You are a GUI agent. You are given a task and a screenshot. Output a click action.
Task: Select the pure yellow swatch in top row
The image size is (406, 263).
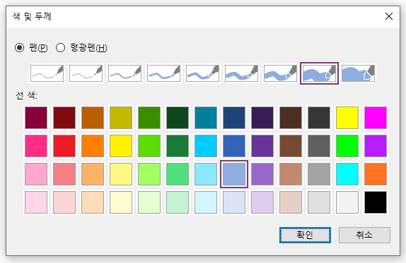coord(347,118)
